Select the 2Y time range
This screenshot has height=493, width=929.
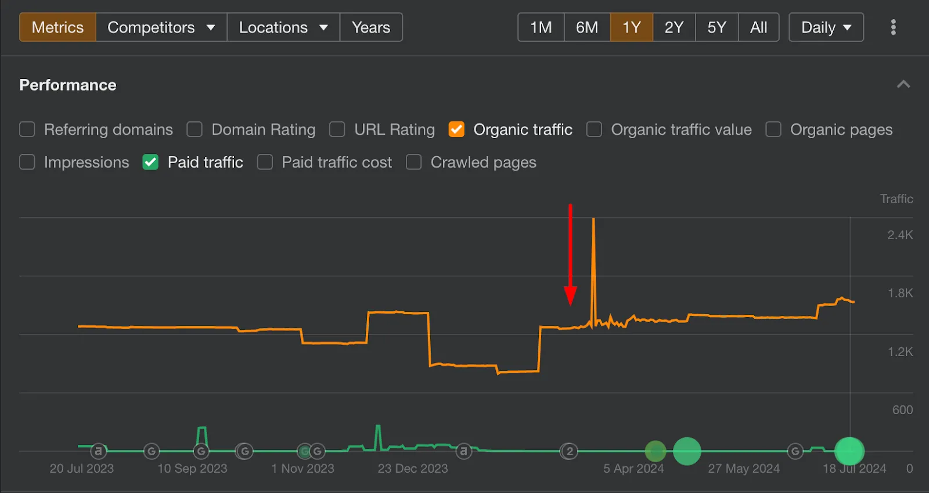674,27
